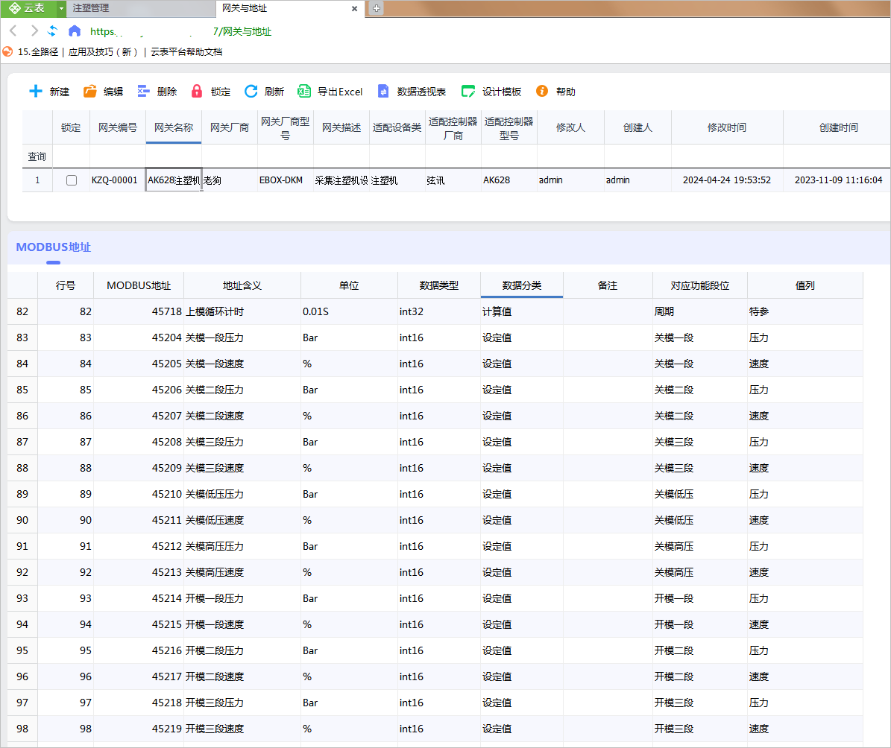Select address 45205 cell

[139, 364]
